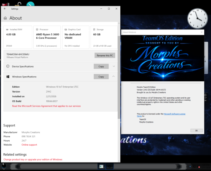The image size is (211, 171).
Task: Click Edition value Windows 10 IoT Enterprise LTSC
Action: (62, 87)
